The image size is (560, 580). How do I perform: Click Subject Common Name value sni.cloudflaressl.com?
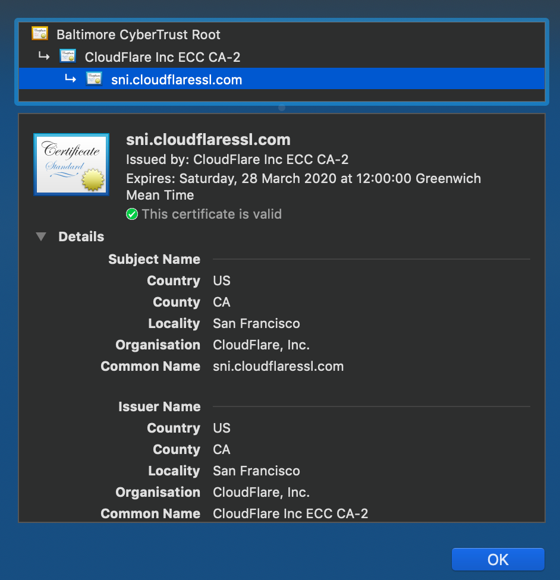click(278, 367)
